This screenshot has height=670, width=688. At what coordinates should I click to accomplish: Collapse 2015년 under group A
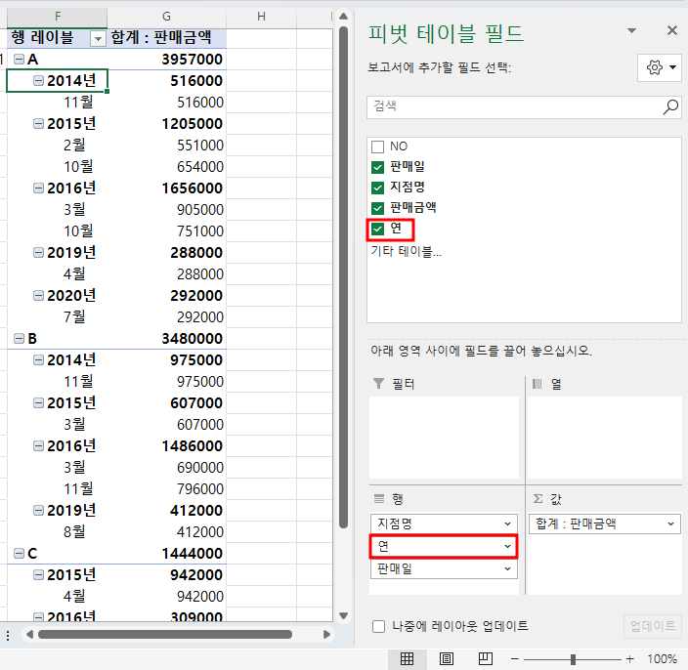pos(39,124)
